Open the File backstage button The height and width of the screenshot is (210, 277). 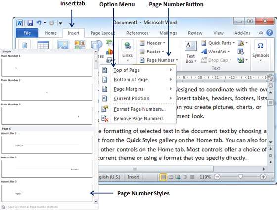point(27,33)
